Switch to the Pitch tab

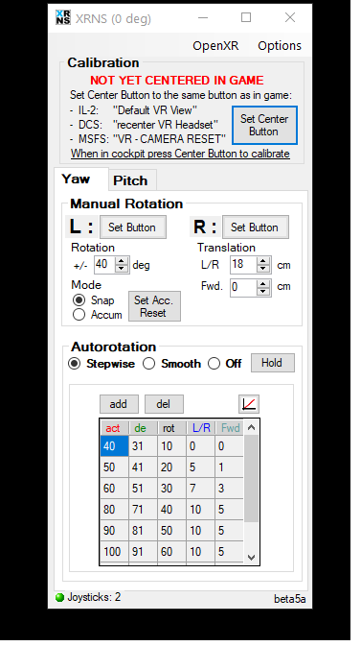point(130,180)
